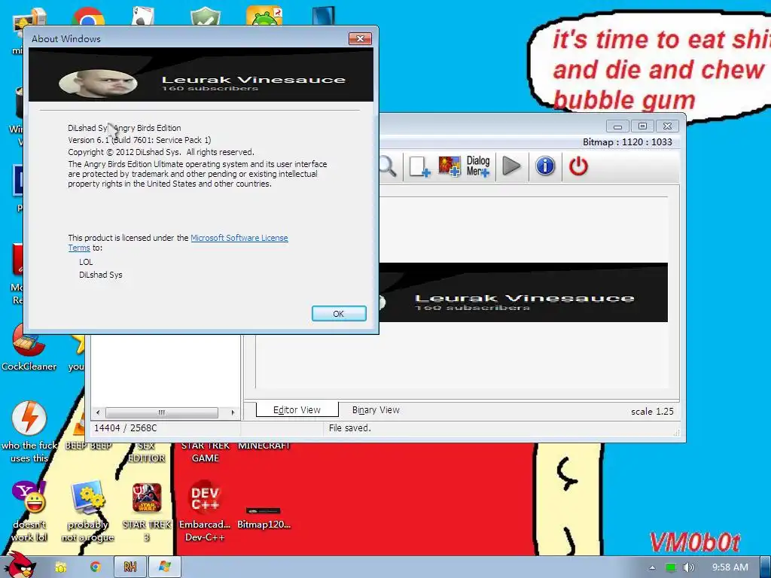Open the Angry Birds Start button
Image resolution: width=771 pixels, height=578 pixels.
click(x=19, y=565)
